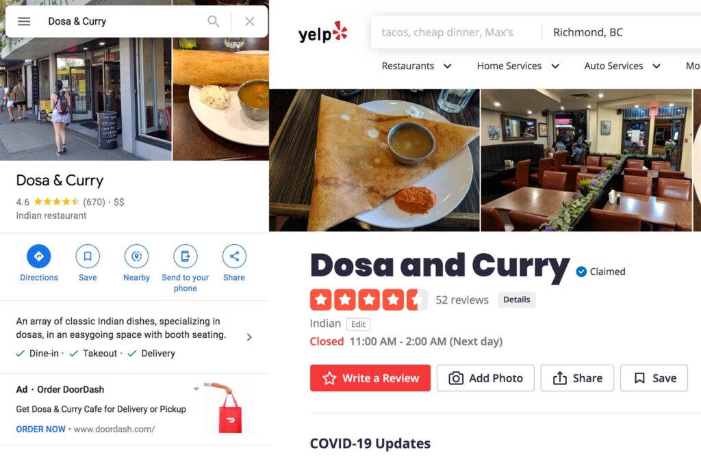Image resolution: width=701 pixels, height=461 pixels.
Task: Click the Write a Review button
Action: point(370,378)
